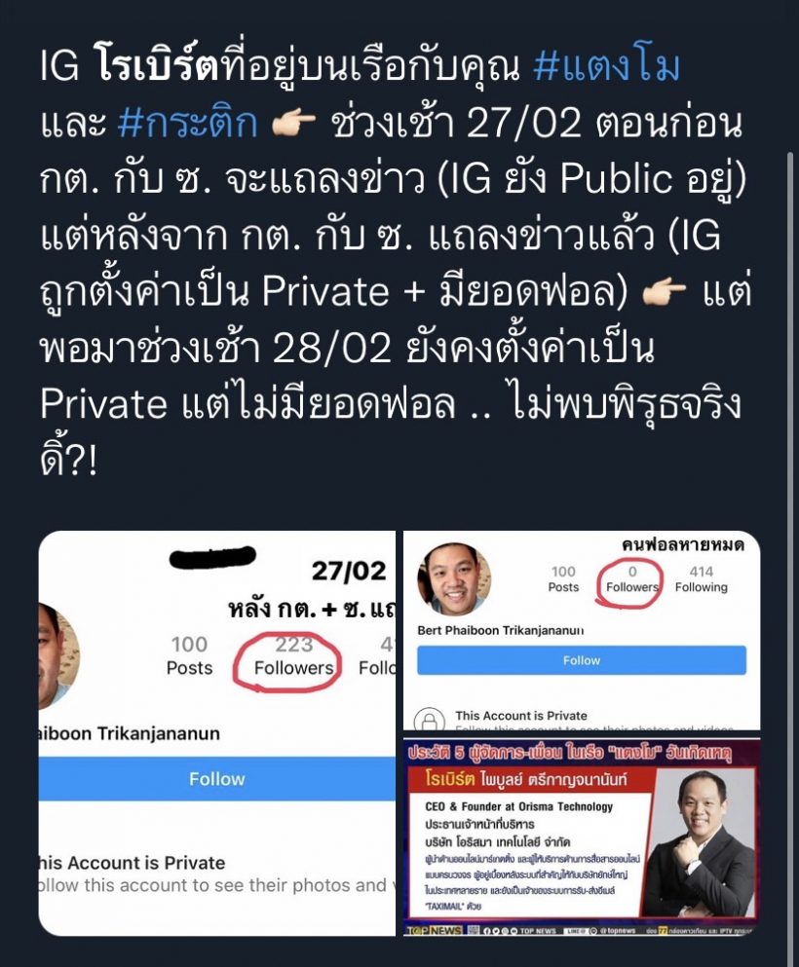Screen dimensions: 799x967
Task: Click the second pointing hand emoji before แต่
Action: click(x=664, y=292)
